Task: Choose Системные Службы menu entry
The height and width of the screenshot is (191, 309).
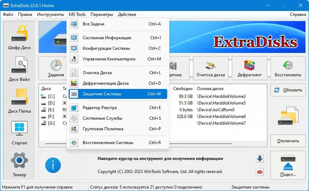Action: pos(118,118)
